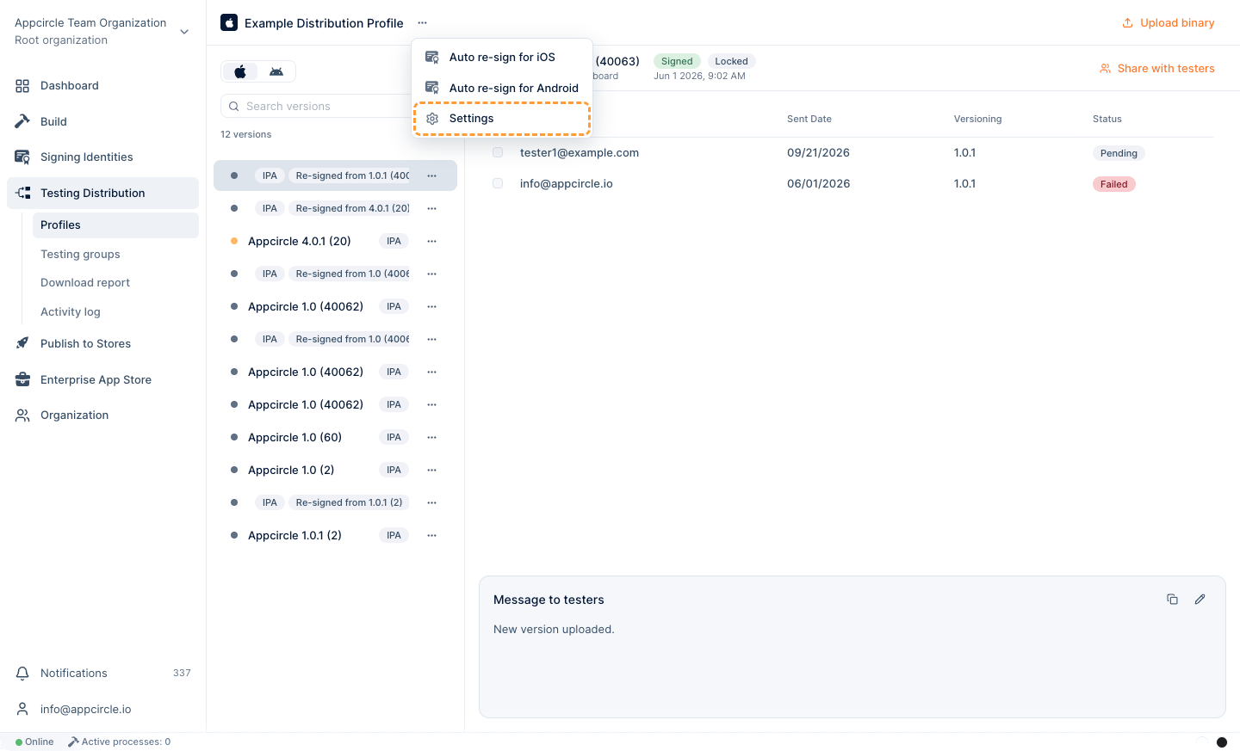Click the Organization people icon
The image size is (1240, 751).
(x=22, y=416)
